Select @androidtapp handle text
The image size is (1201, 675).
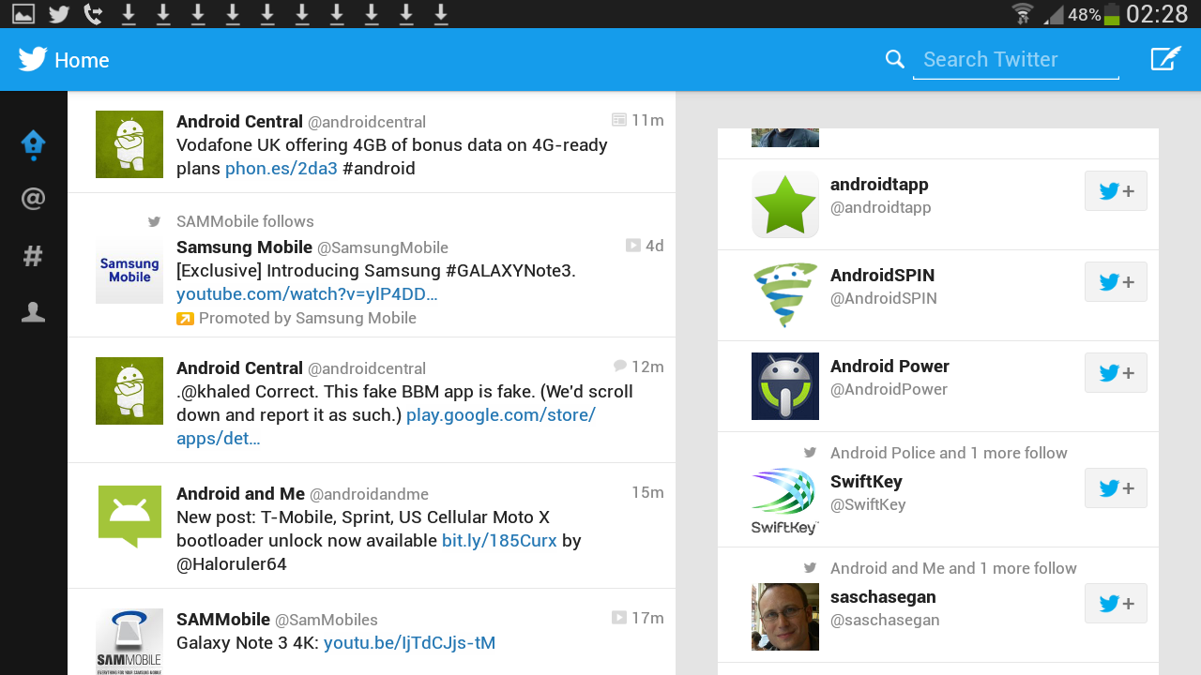(881, 208)
